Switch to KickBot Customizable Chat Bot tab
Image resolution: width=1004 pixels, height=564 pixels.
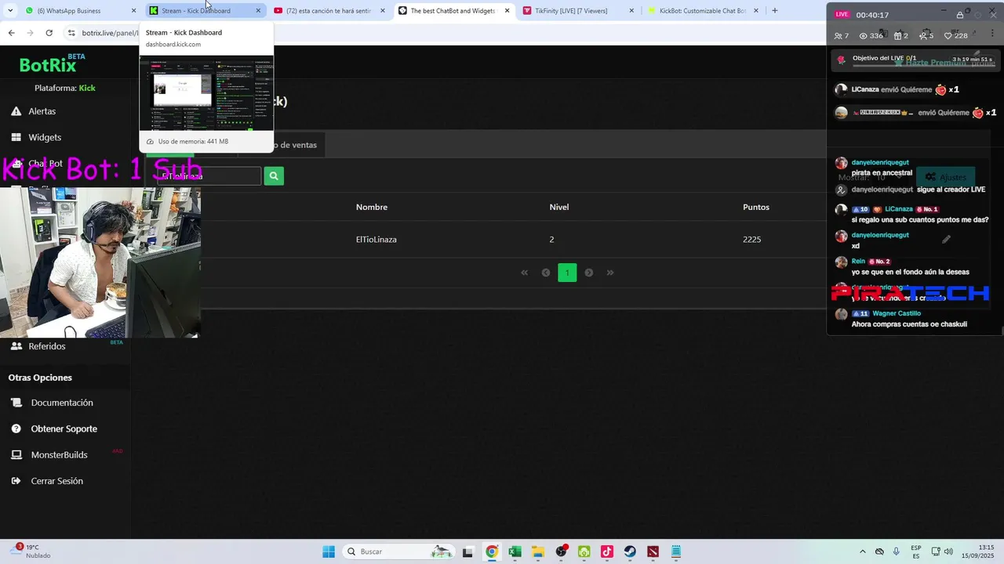[702, 11]
